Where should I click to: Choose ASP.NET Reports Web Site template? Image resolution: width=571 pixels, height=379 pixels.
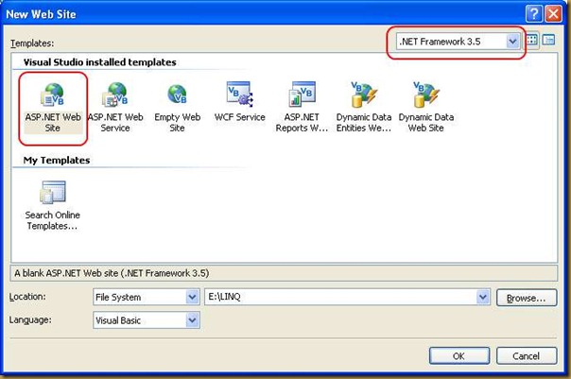coord(302,108)
